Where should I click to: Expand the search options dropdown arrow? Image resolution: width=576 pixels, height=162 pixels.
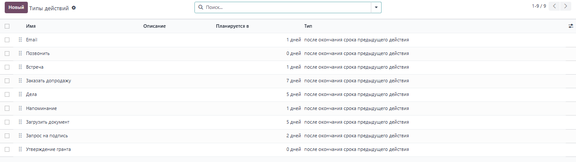376,8
